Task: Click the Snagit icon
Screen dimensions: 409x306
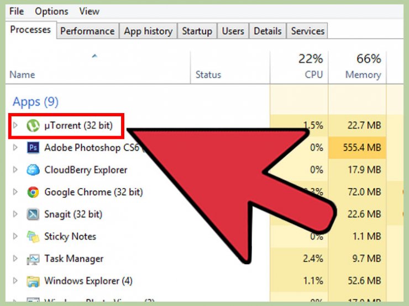Action: tap(33, 214)
